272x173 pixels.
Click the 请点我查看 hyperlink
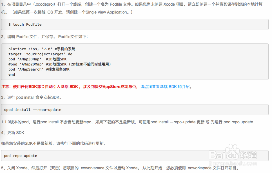(150, 87)
